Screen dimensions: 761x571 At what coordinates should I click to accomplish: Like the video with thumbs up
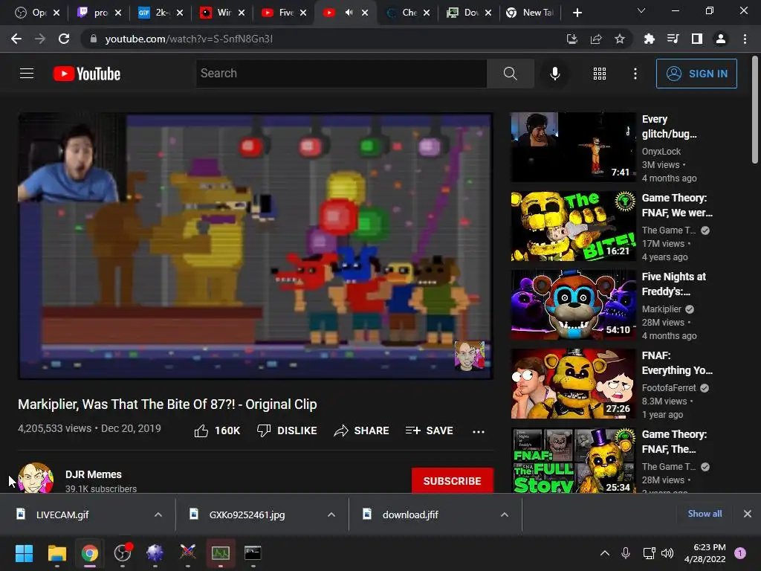217,430
